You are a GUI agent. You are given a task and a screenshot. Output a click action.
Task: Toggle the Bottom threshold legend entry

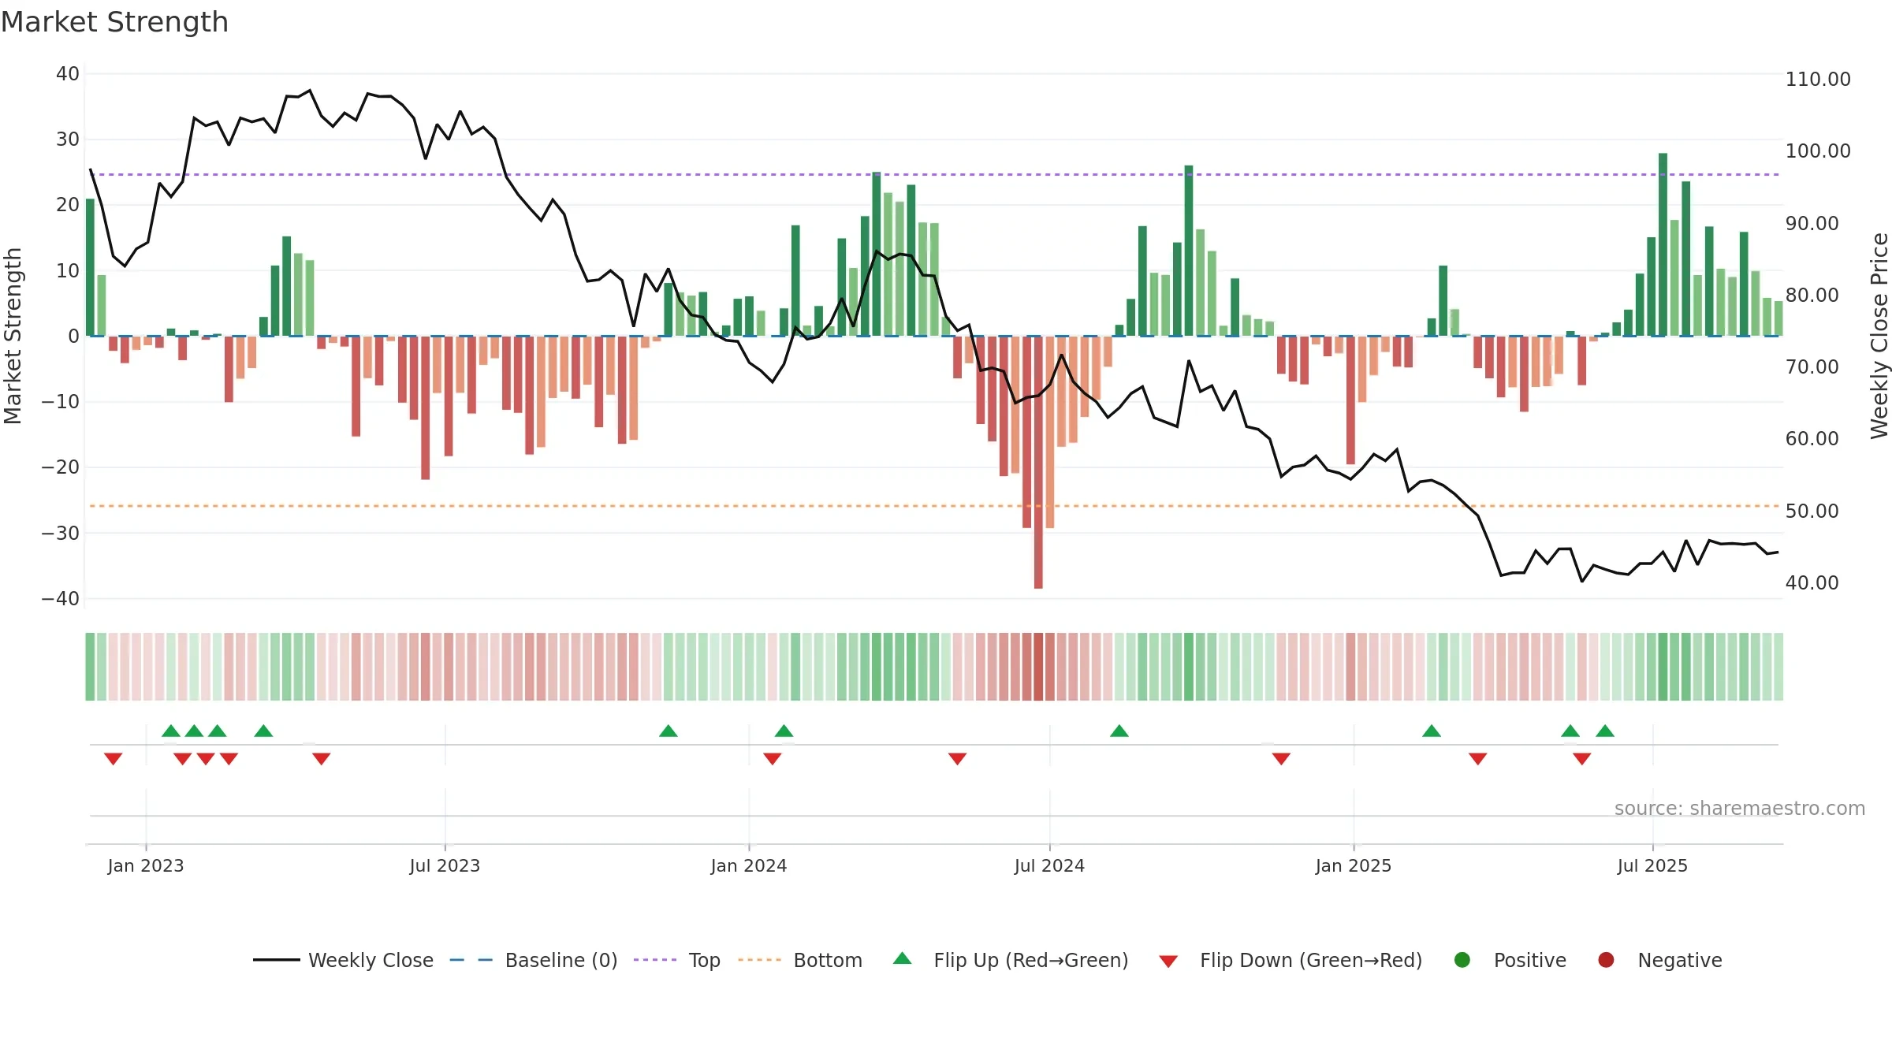click(x=800, y=960)
